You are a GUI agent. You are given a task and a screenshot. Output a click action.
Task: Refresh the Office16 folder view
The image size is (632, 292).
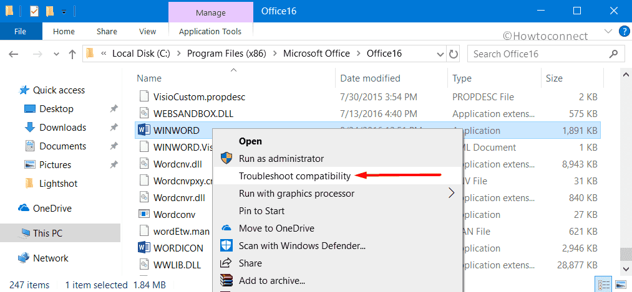[454, 54]
